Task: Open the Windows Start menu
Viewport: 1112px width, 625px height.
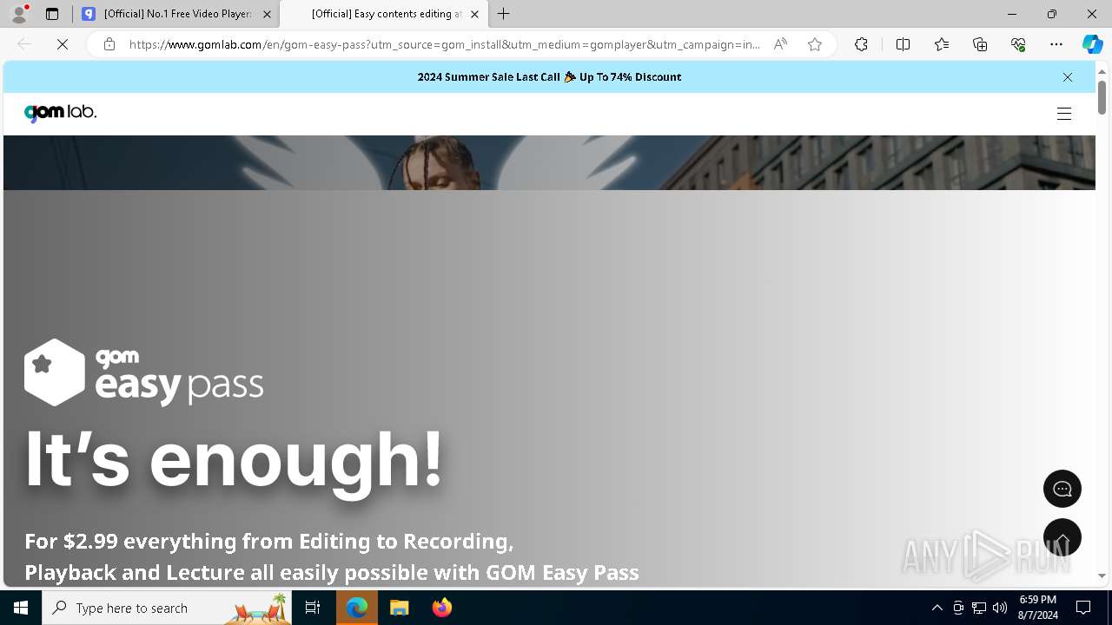Action: coord(21,608)
